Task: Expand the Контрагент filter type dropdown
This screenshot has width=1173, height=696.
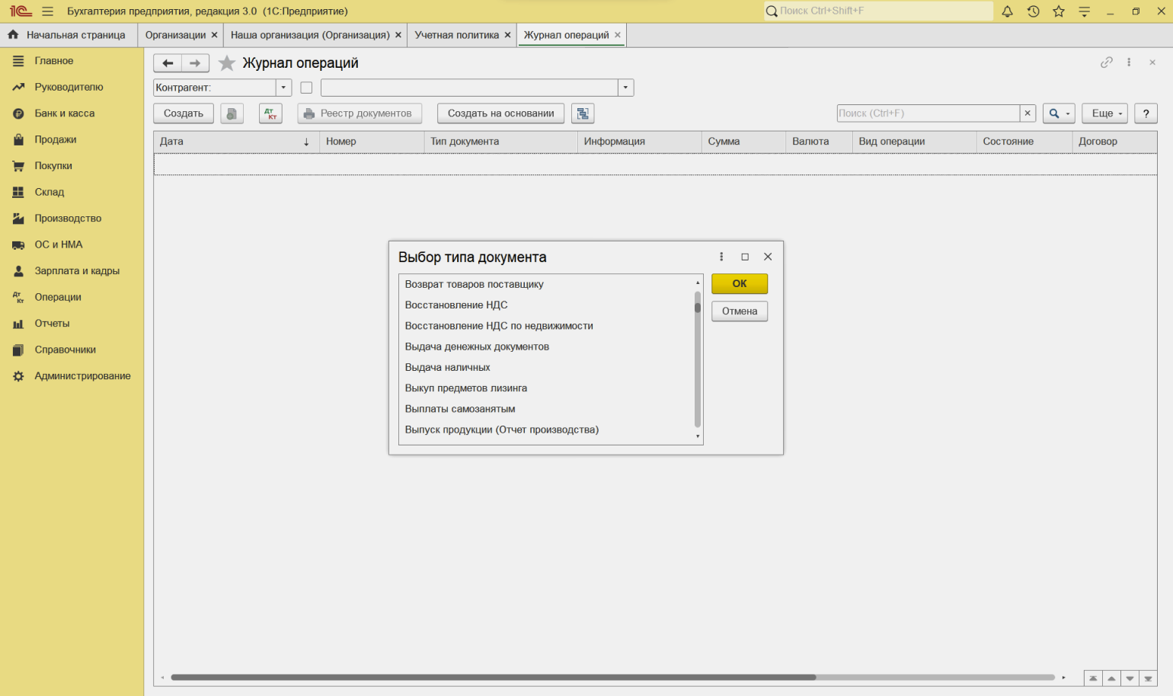Action: tap(283, 88)
